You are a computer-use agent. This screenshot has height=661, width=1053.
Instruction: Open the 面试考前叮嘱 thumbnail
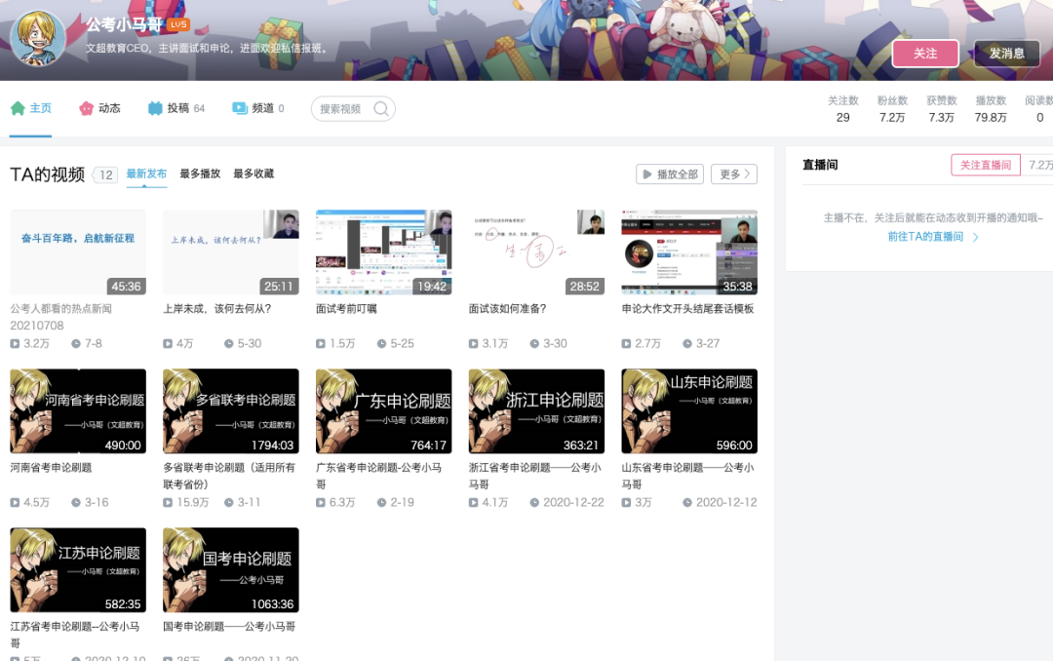click(x=383, y=252)
